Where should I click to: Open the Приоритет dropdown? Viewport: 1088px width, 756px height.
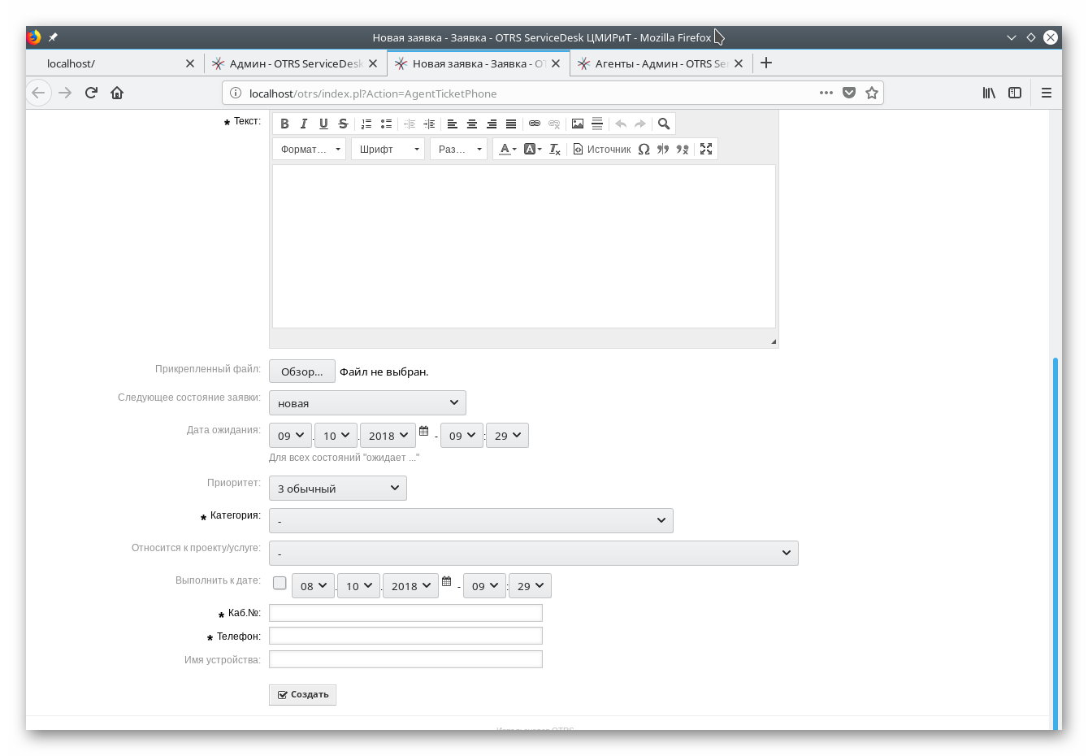(x=338, y=489)
